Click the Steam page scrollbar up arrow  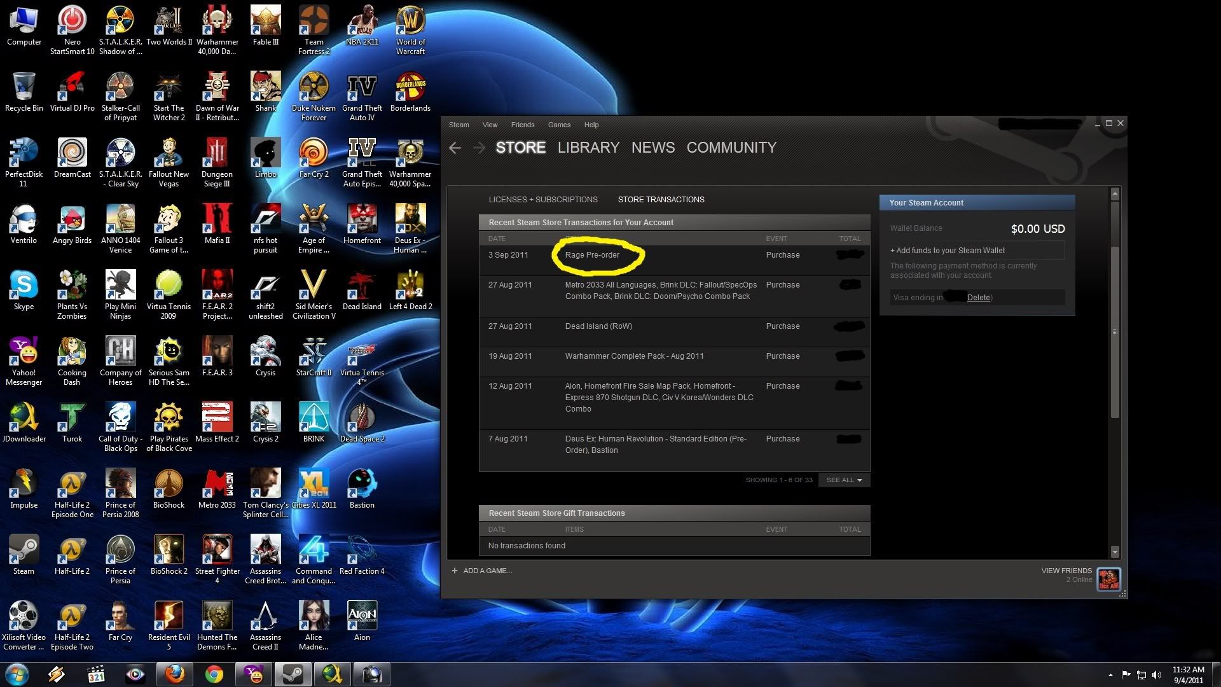coord(1114,193)
